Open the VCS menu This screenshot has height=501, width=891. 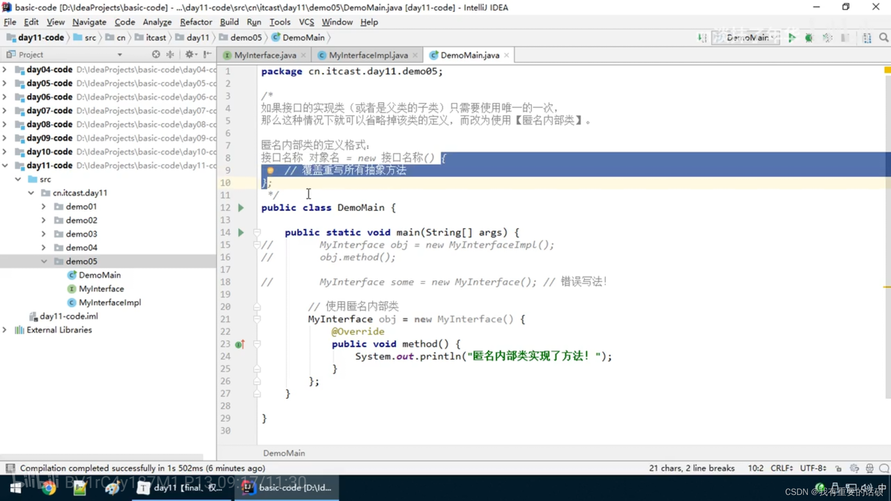pos(306,22)
